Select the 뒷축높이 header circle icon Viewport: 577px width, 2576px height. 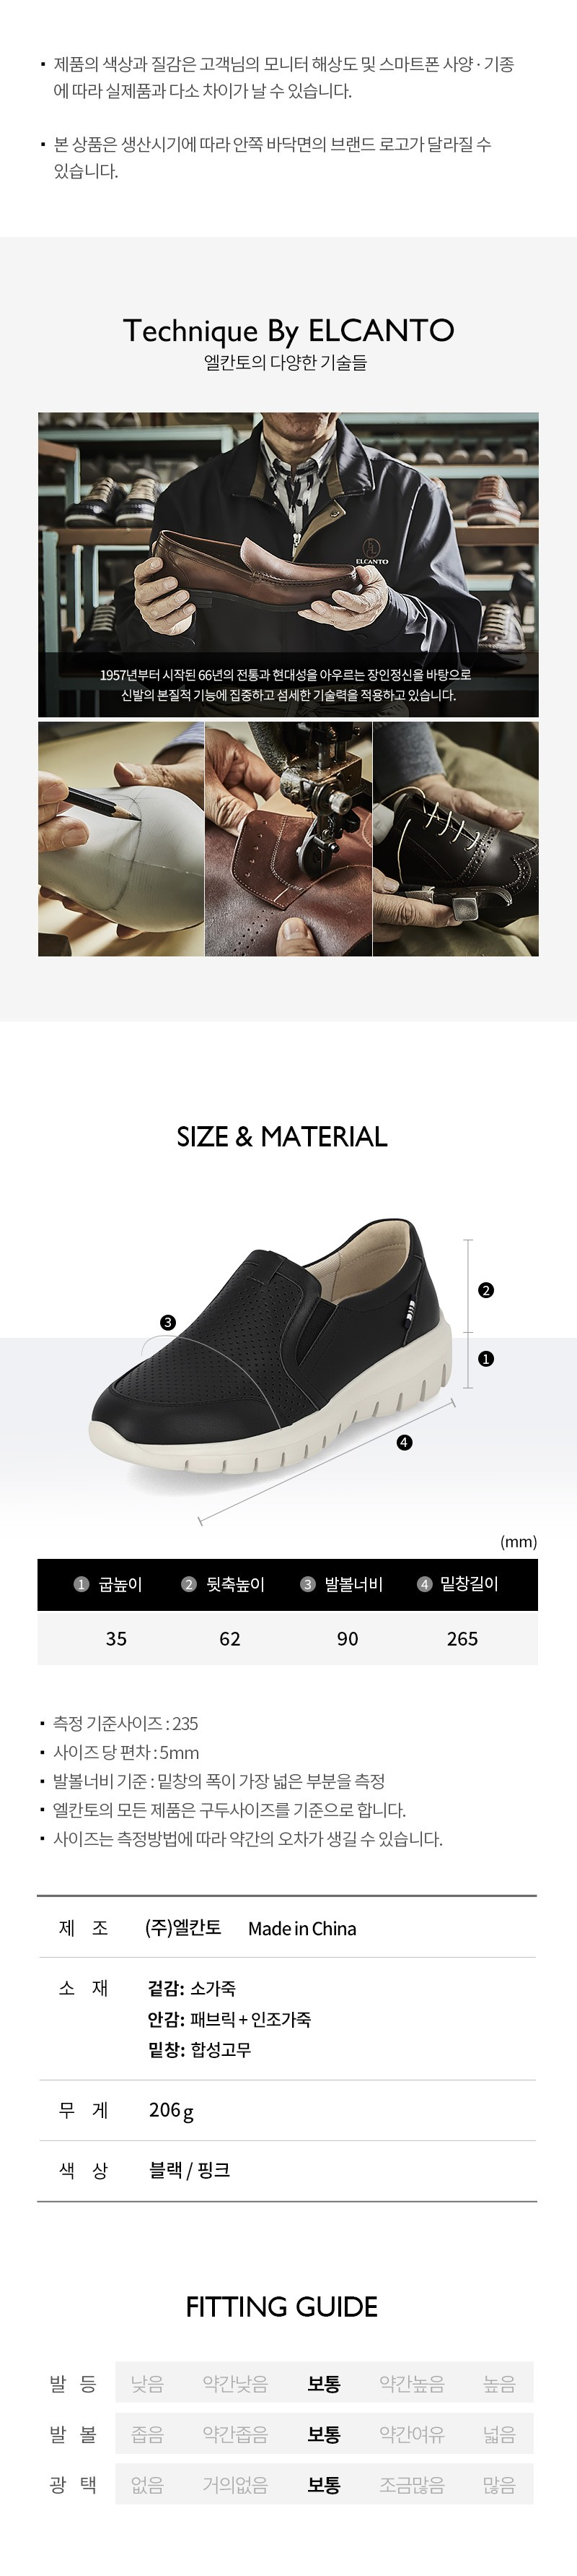[x=189, y=1584]
